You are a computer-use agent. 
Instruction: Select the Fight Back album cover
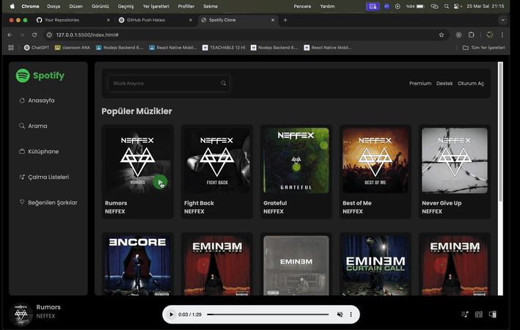click(217, 161)
